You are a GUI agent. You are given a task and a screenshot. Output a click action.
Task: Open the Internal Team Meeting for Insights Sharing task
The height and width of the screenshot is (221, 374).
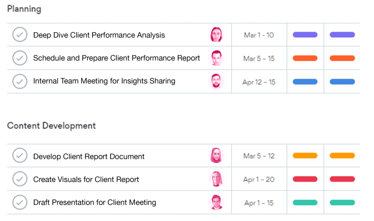click(x=104, y=81)
